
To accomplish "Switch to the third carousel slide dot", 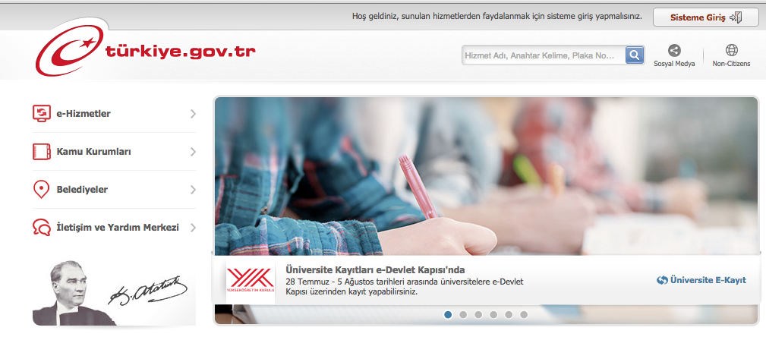I will pyautogui.click(x=478, y=314).
